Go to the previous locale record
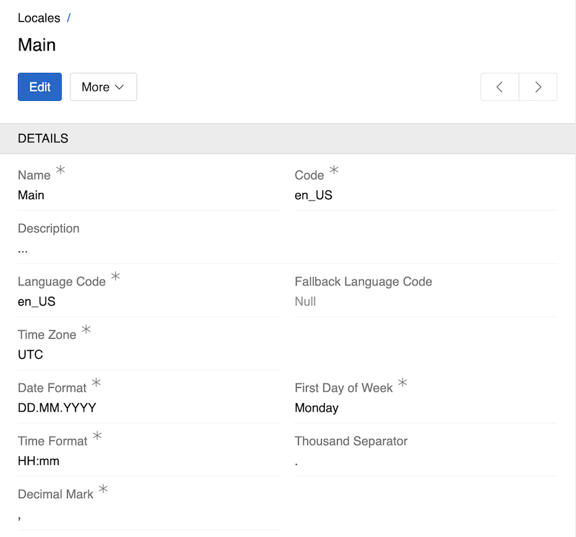This screenshot has width=576, height=537. click(500, 87)
